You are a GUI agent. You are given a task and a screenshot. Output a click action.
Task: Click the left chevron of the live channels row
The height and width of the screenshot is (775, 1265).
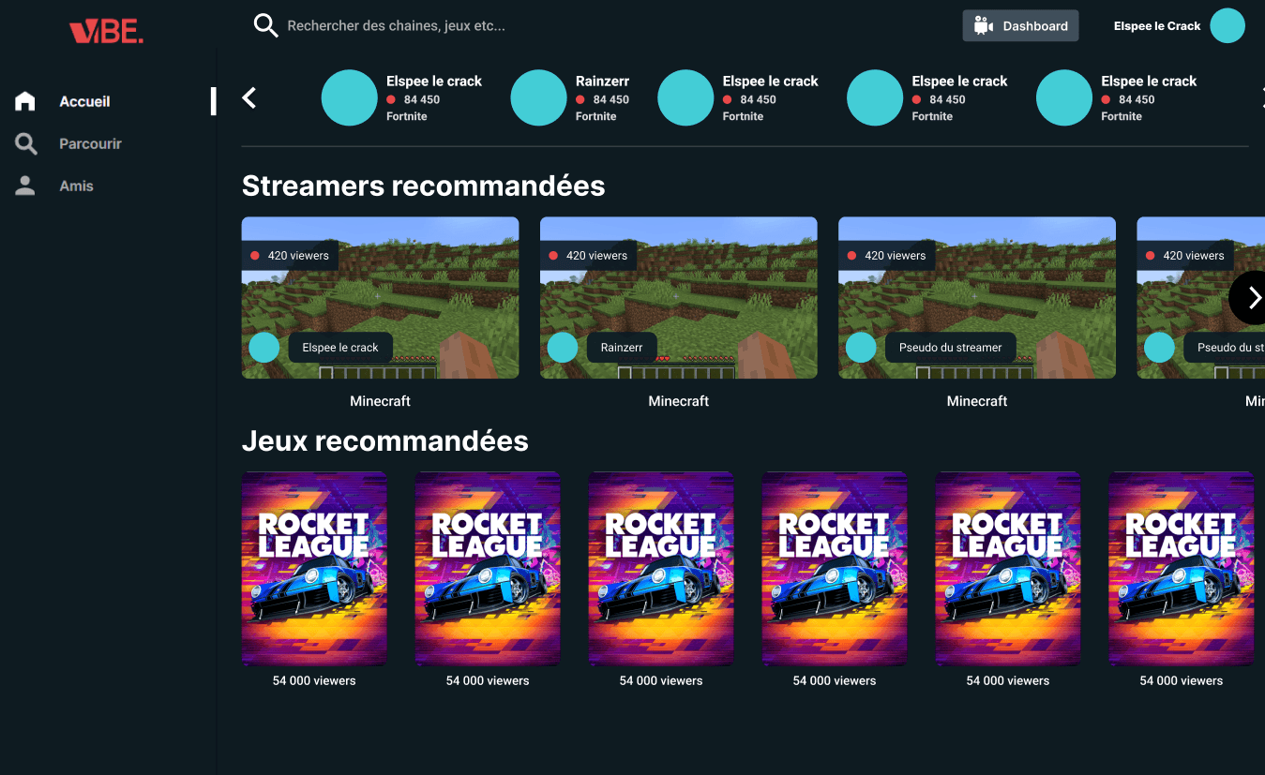tap(249, 97)
